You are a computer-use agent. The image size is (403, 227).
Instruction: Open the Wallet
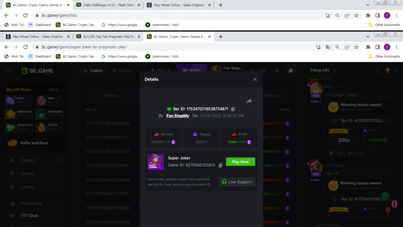click(191, 71)
